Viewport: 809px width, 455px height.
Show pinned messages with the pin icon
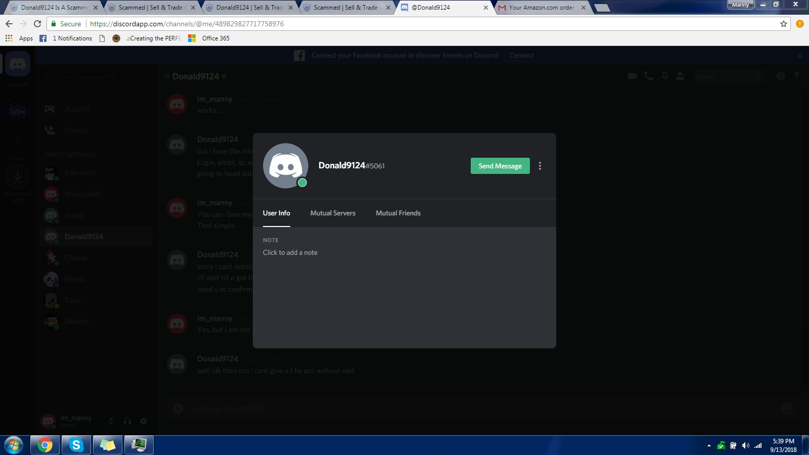coord(665,76)
